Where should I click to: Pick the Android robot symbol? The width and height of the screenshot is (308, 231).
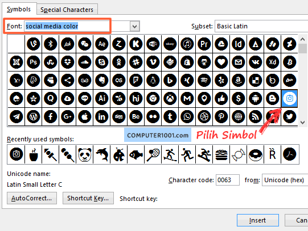(x=256, y=98)
